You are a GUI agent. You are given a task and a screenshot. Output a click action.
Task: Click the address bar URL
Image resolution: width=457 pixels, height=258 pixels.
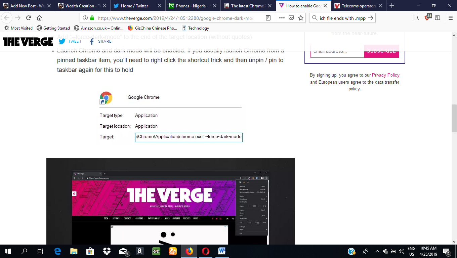[x=175, y=18]
